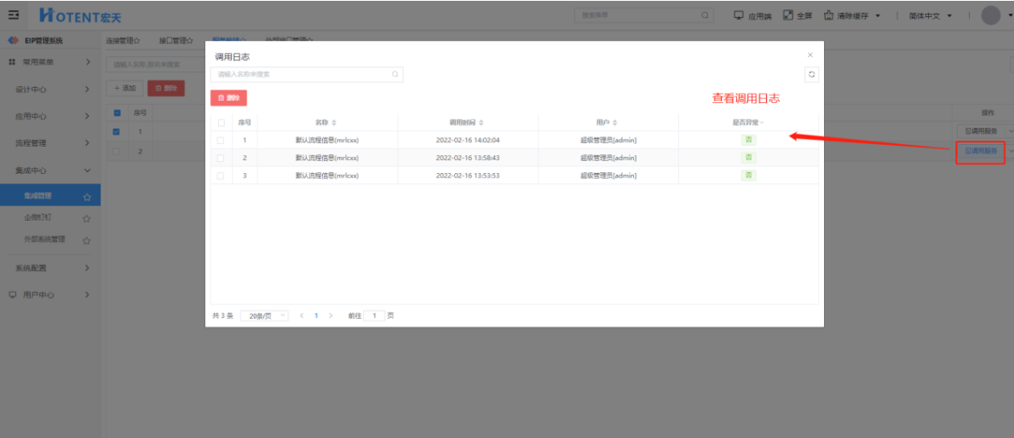The width and height of the screenshot is (1014, 438).
Task: Click the search magnifier in top menu search
Action: (705, 14)
